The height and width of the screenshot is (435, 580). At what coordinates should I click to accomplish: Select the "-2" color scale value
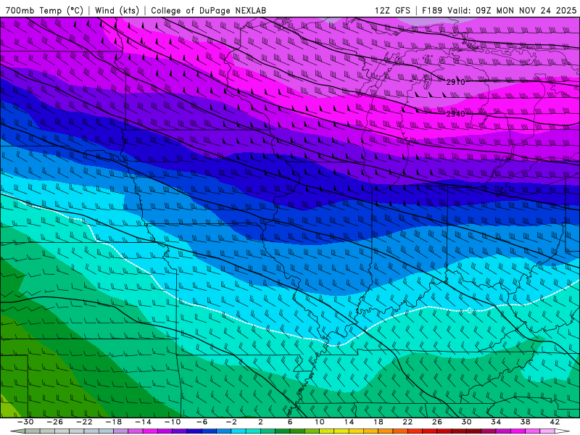click(231, 422)
